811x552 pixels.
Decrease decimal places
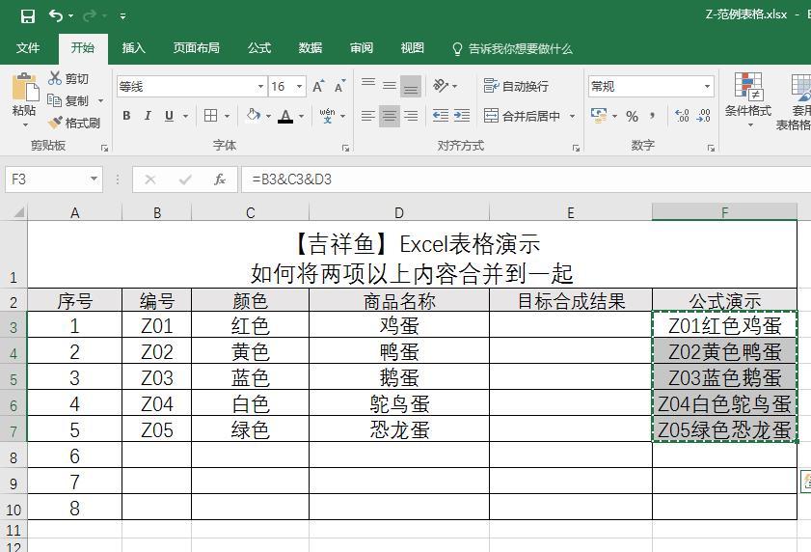[x=703, y=115]
